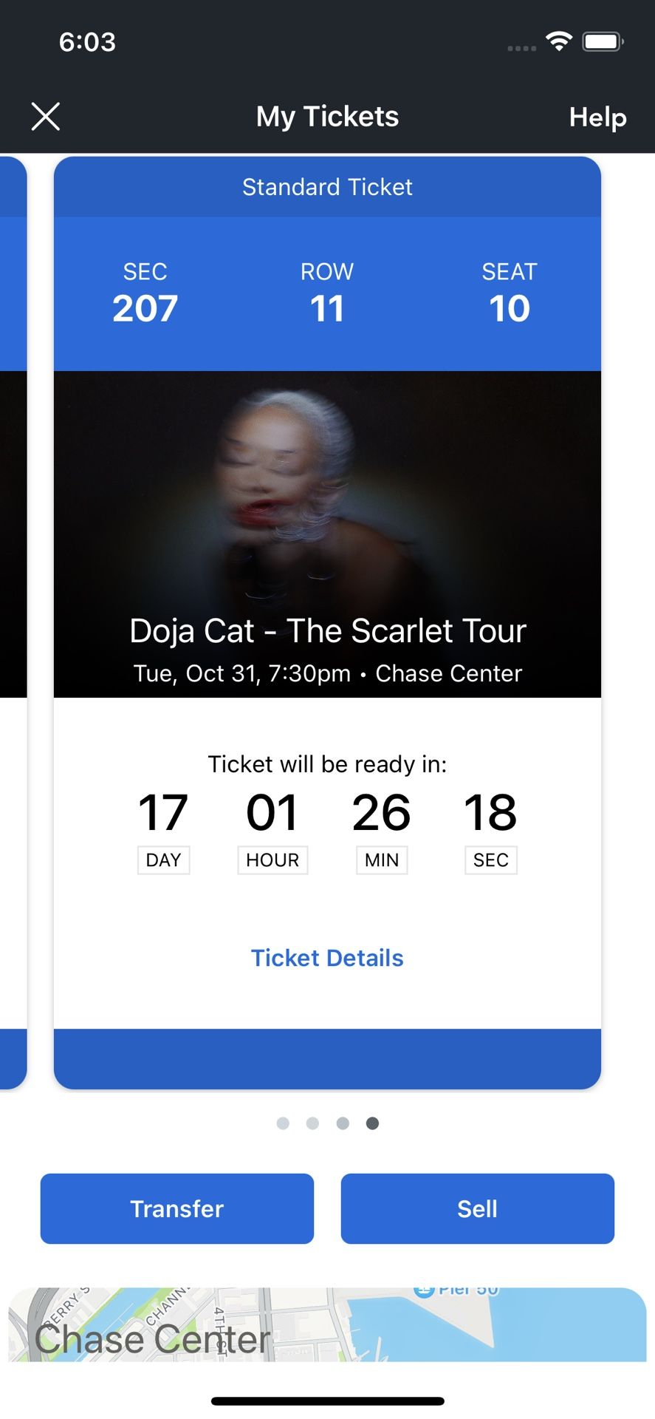Tap the battery status icon
Viewport: 655px width, 1419px height.
[603, 41]
